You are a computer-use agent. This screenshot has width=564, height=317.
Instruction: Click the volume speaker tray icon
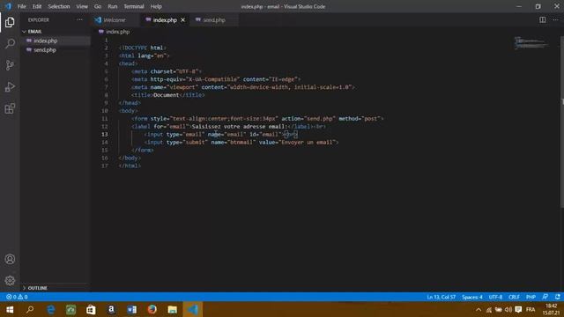pyautogui.click(x=508, y=309)
